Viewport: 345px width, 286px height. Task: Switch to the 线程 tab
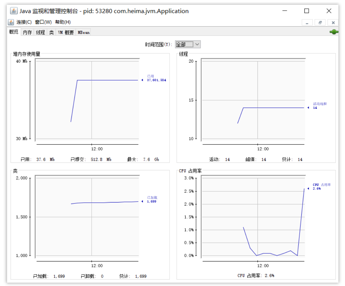coord(41,32)
